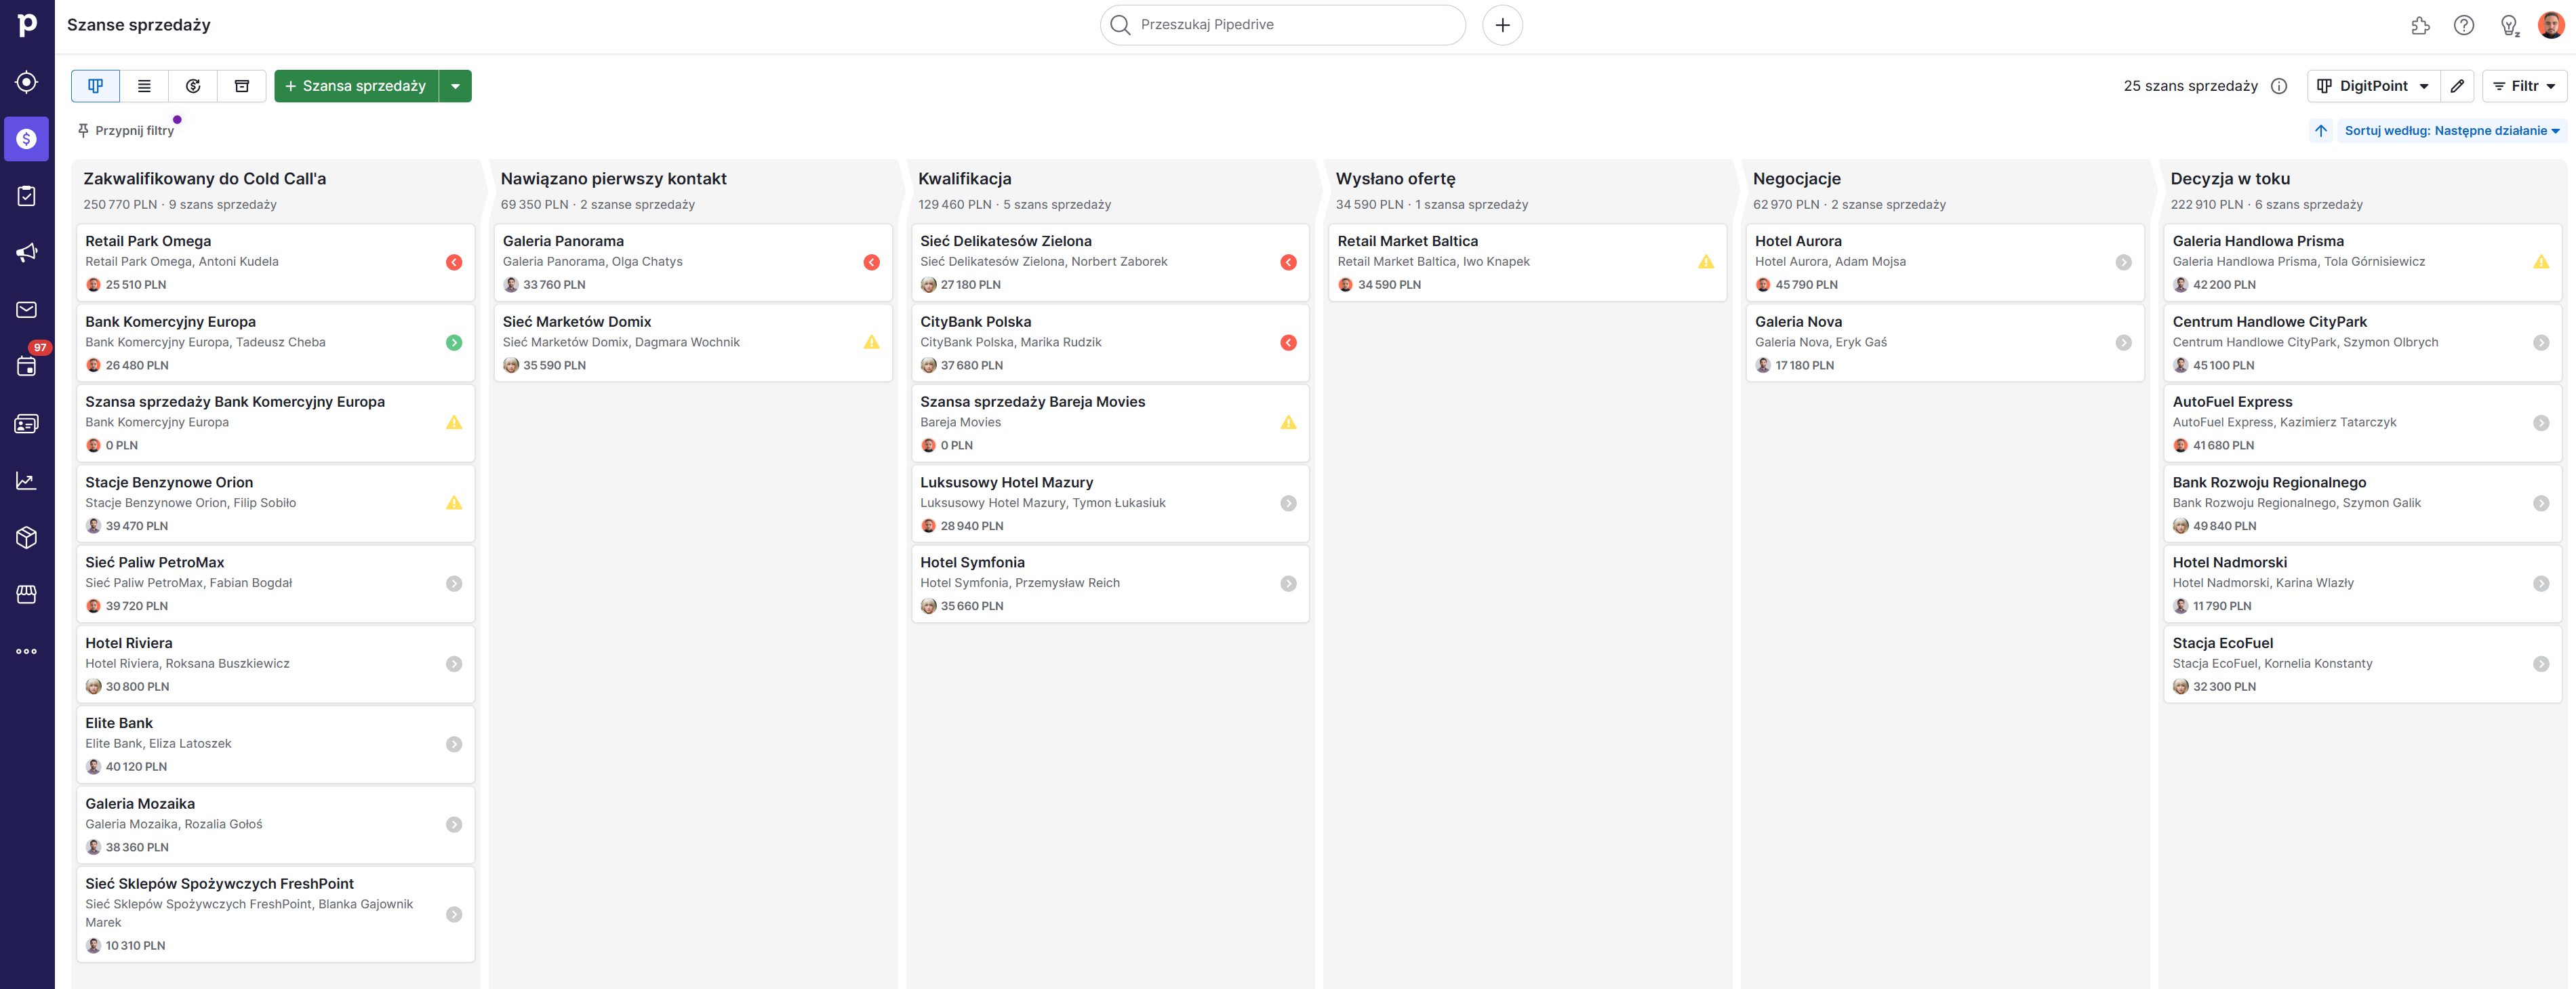The width and height of the screenshot is (2576, 989).
Task: Open Sieć Sklepów Spożywczych FreshPoint deal
Action: (275, 915)
